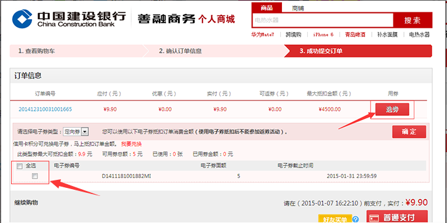The height and width of the screenshot is (223, 447).
Task: Select step 3 成功提交订单
Action: (359, 51)
